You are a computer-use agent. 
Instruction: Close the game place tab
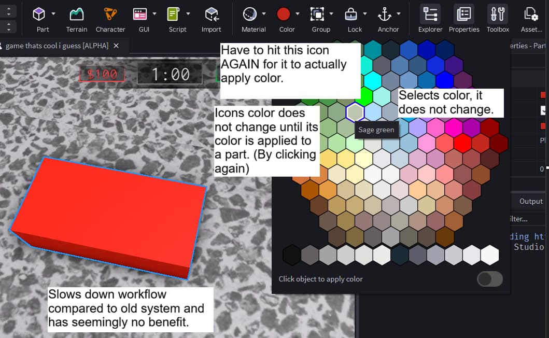116,46
